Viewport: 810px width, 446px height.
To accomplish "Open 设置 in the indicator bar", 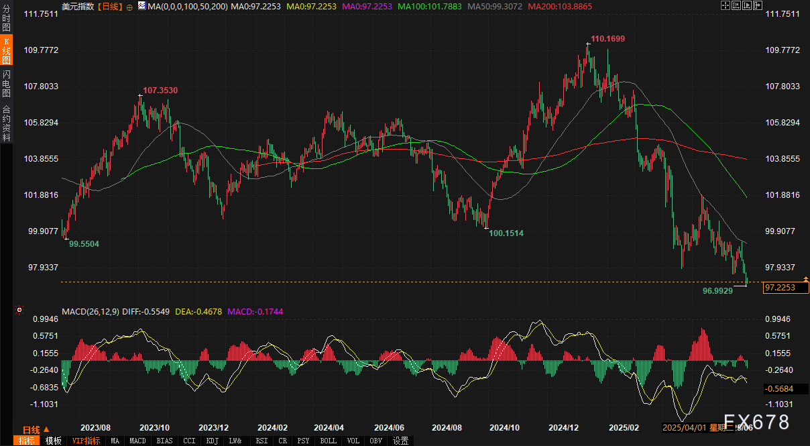I will (401, 441).
